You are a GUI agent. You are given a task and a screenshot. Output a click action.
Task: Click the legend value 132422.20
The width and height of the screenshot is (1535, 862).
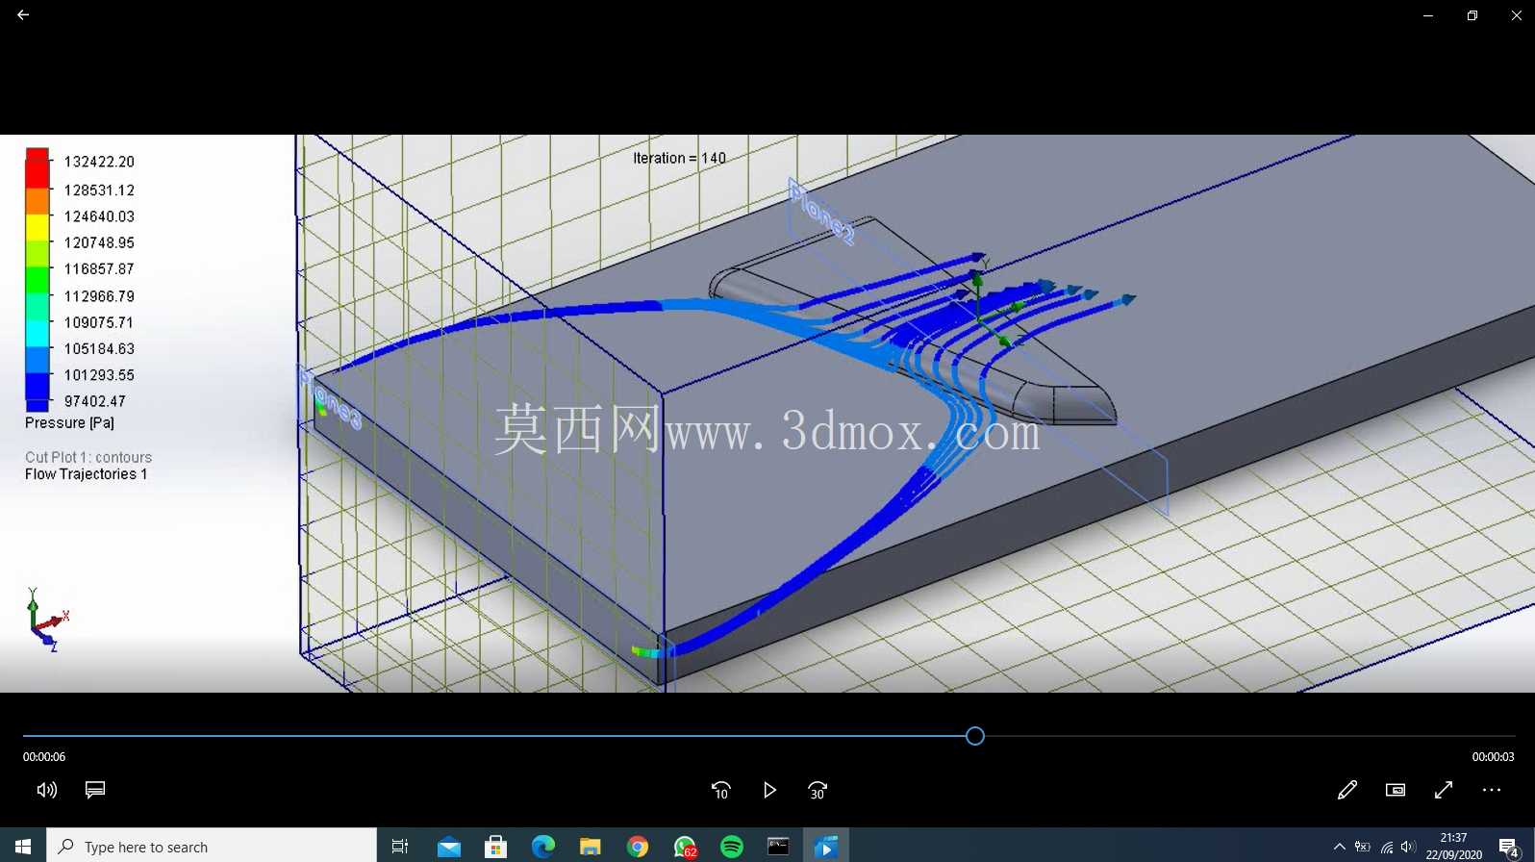(x=99, y=162)
